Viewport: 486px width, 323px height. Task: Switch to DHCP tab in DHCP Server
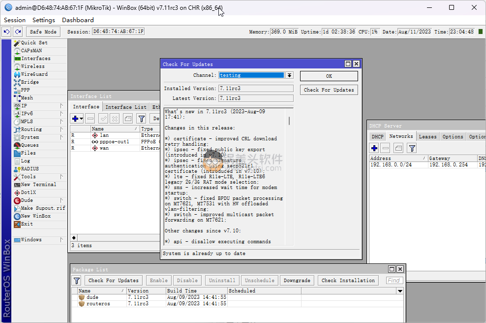(x=377, y=136)
